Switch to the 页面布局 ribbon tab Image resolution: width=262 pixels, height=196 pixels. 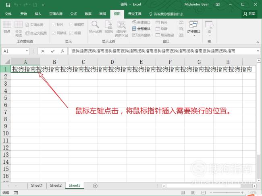click(56, 14)
